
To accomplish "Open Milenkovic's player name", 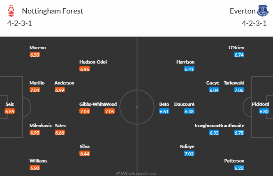I will pos(41,126).
